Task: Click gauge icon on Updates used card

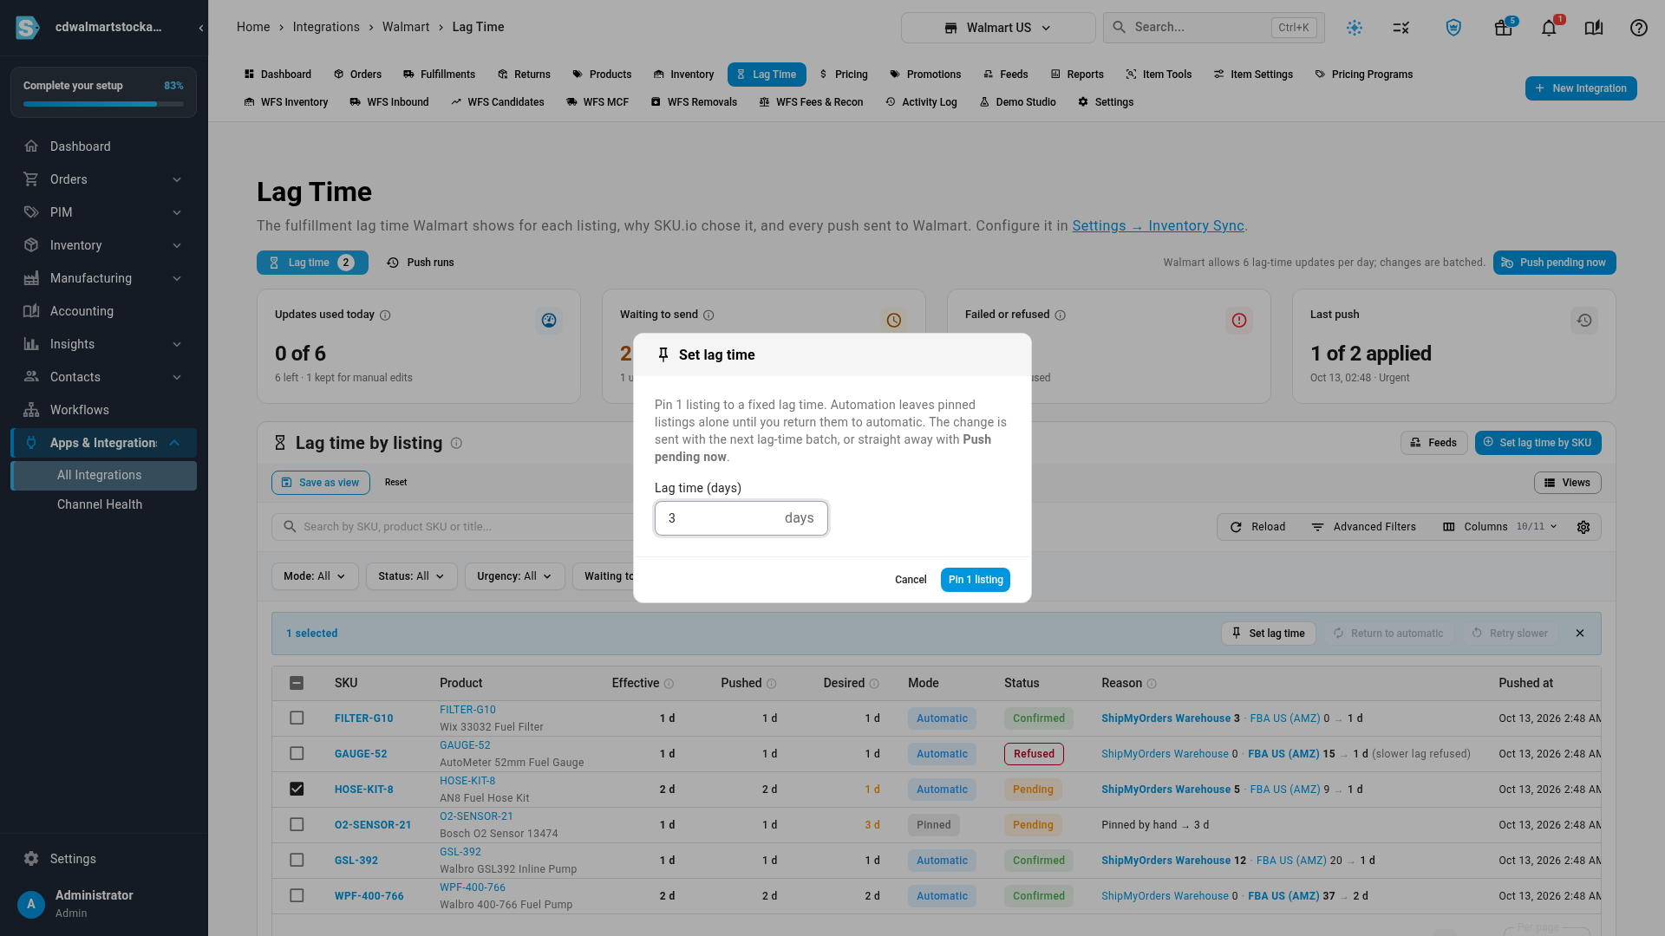Action: tap(549, 321)
